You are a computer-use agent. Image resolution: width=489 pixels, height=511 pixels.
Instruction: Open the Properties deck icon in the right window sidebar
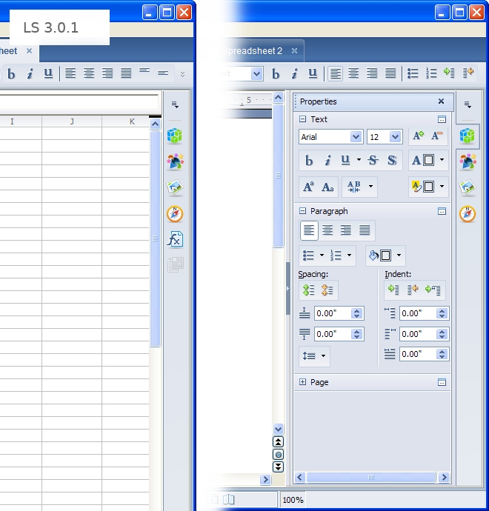tap(468, 136)
